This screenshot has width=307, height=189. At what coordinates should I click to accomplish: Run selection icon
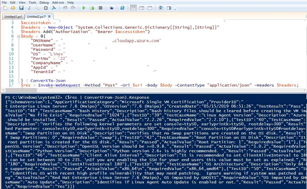[92, 8]
